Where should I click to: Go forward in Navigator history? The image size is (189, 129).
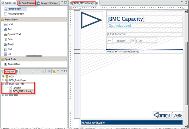click(x=38, y=71)
